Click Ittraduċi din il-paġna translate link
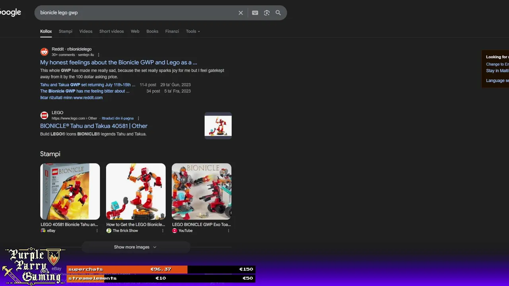509x286 pixels. 118,118
